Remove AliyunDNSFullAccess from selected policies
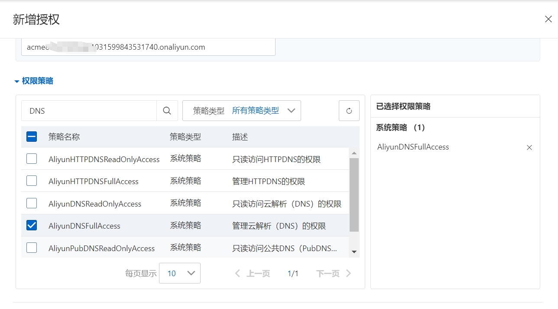The height and width of the screenshot is (309, 558). [x=529, y=147]
